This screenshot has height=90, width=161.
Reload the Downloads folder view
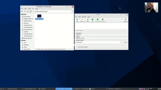[72, 11]
